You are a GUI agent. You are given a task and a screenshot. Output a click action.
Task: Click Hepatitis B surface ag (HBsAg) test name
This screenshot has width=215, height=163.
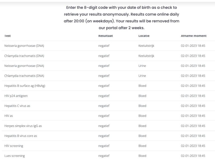click(x=25, y=86)
